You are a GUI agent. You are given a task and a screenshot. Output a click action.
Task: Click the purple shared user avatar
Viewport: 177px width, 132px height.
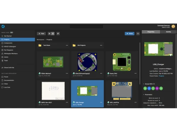tap(157, 88)
